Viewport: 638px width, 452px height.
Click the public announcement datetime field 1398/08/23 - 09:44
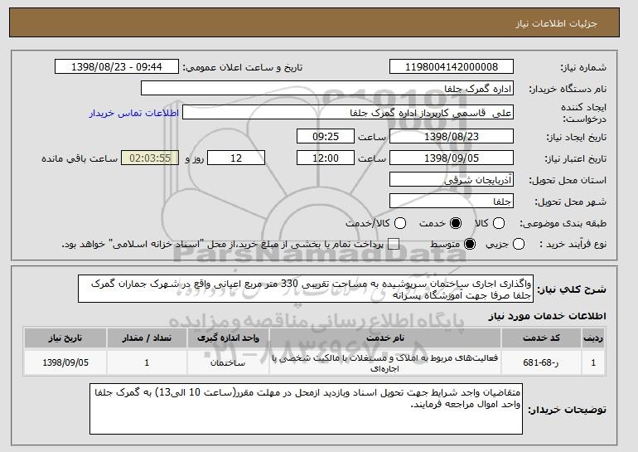117,67
